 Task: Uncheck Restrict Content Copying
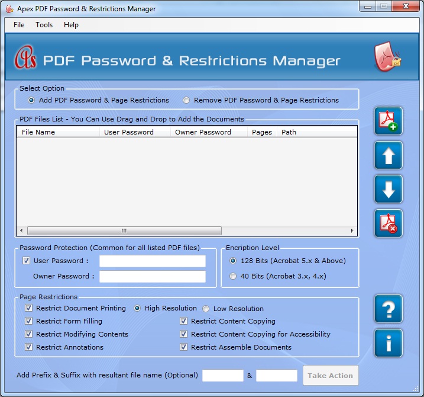click(183, 321)
